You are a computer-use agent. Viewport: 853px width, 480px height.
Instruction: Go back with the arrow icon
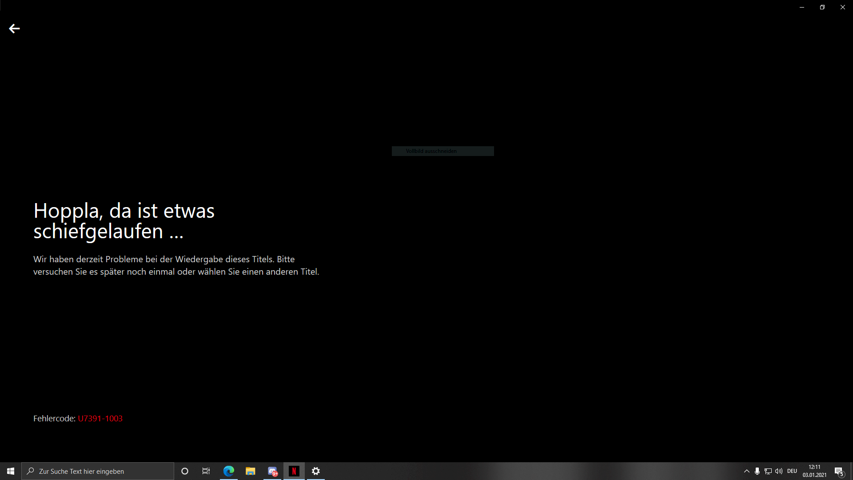tap(14, 29)
